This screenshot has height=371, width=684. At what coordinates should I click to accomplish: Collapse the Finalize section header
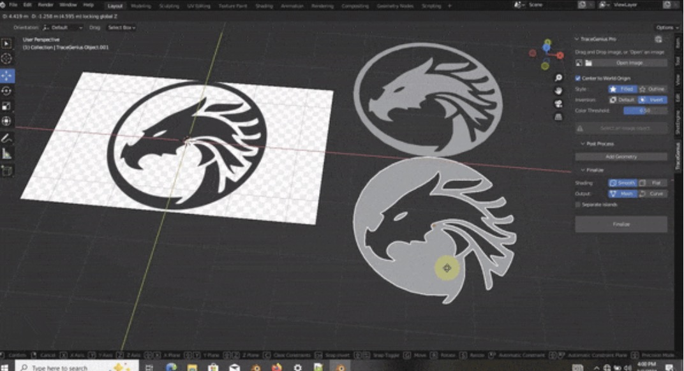(x=583, y=170)
